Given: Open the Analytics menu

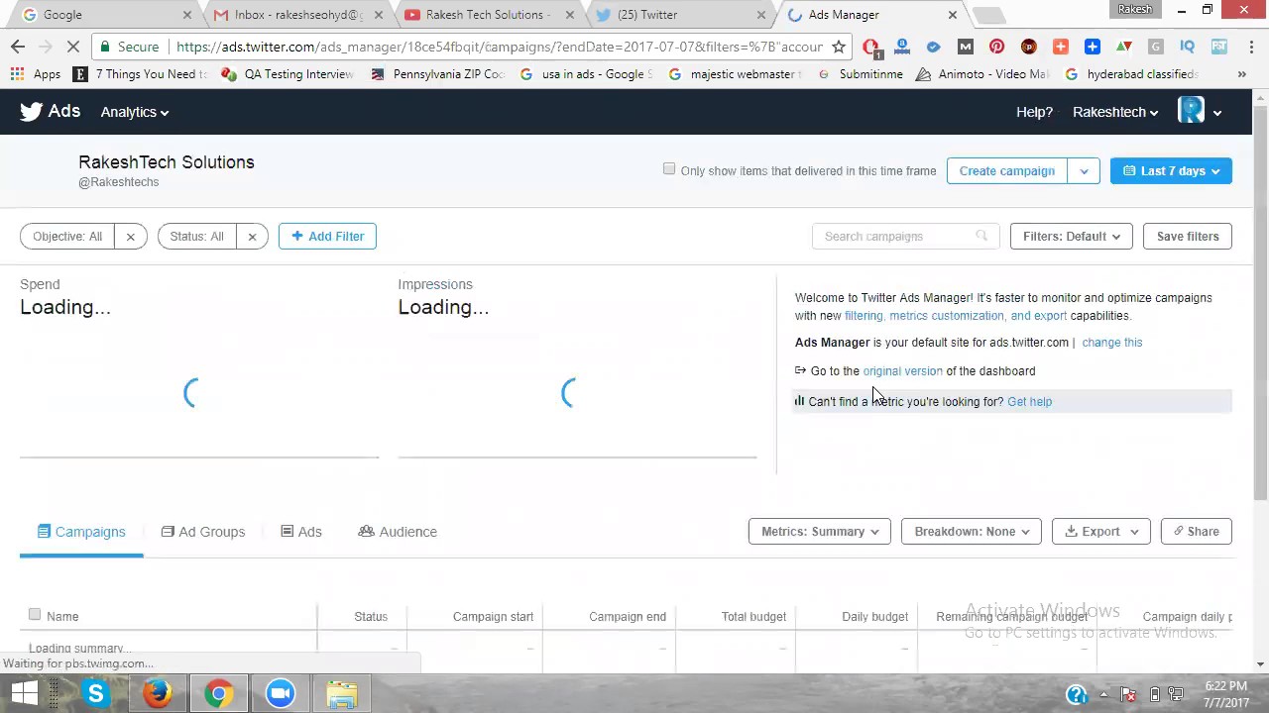Looking at the screenshot, I should point(135,112).
